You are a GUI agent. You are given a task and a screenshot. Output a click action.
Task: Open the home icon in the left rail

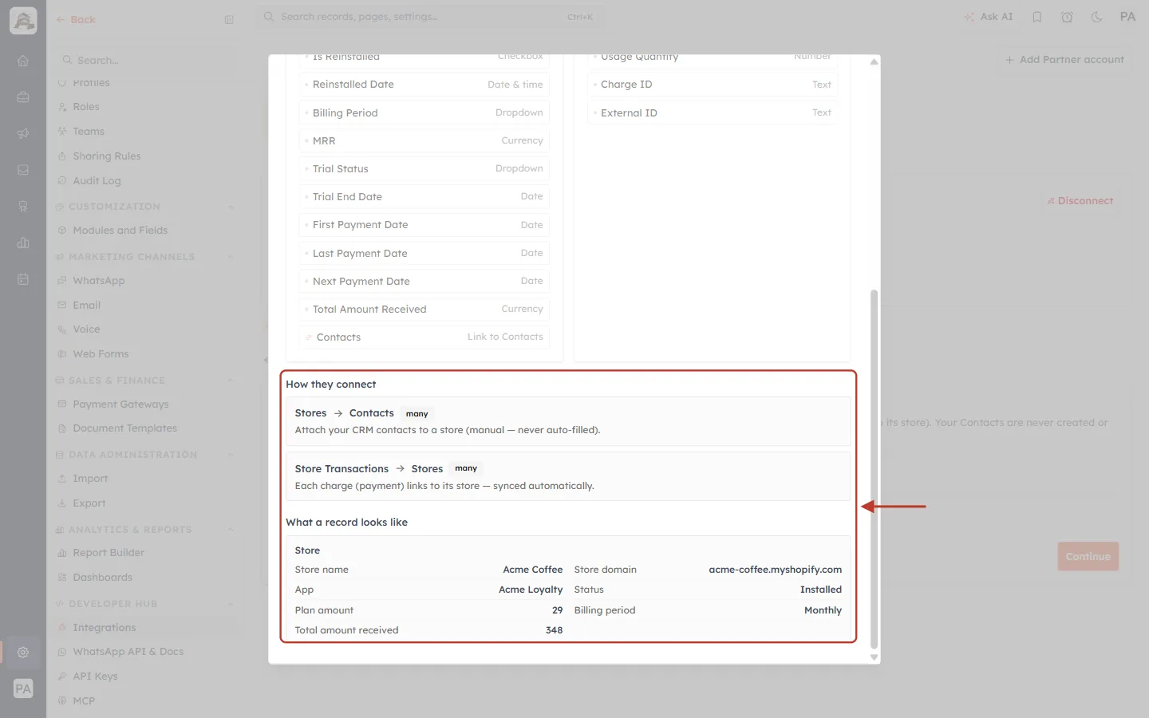[23, 61]
